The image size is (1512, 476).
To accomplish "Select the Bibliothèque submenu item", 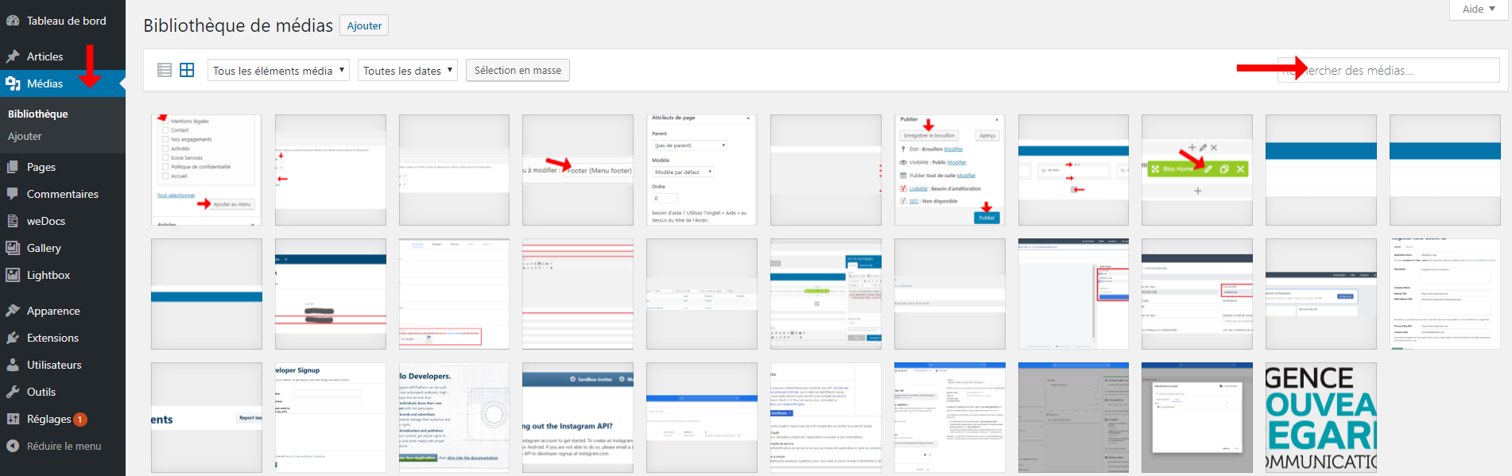I will (x=38, y=114).
